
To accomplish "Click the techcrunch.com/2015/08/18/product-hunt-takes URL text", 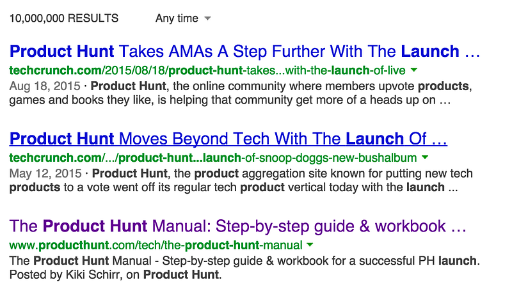I will [x=207, y=70].
